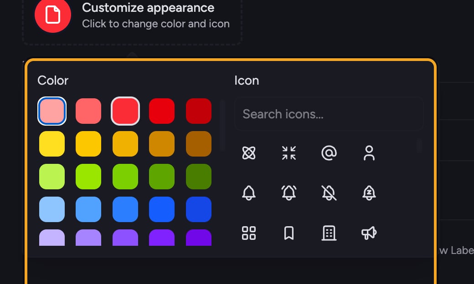This screenshot has width=474, height=284.
Task: Select the crossed-out bell icon
Action: (329, 193)
